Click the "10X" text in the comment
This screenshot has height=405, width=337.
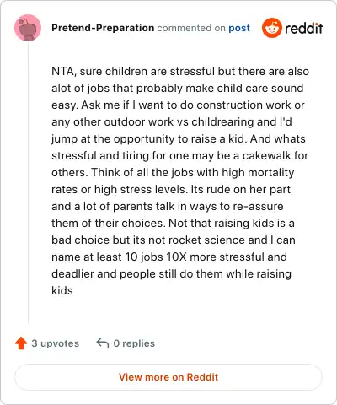[176, 256]
